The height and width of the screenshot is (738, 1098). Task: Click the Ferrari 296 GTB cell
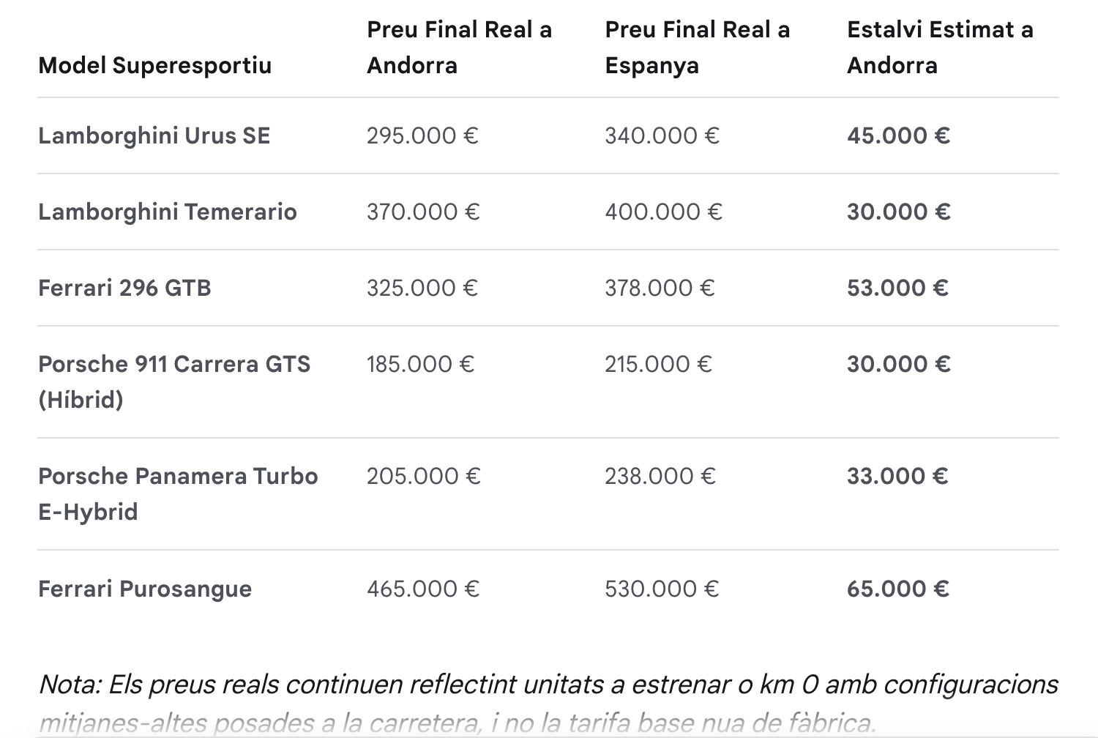(124, 288)
